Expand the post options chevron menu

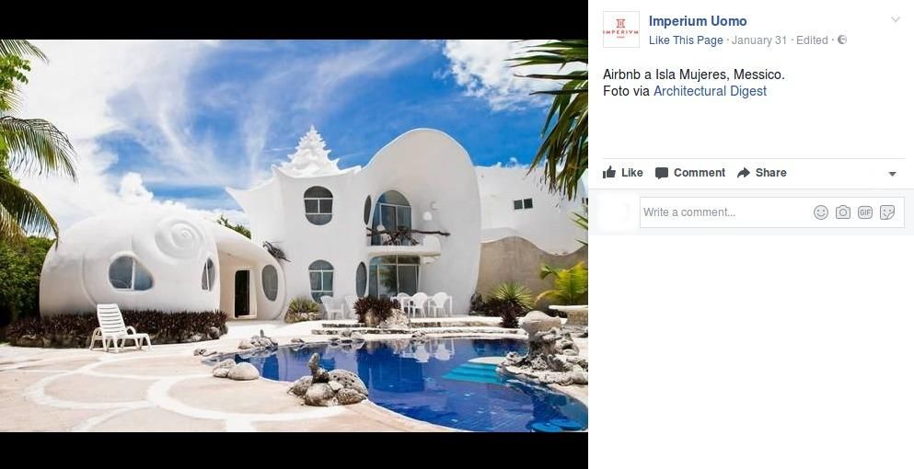pos(896,20)
